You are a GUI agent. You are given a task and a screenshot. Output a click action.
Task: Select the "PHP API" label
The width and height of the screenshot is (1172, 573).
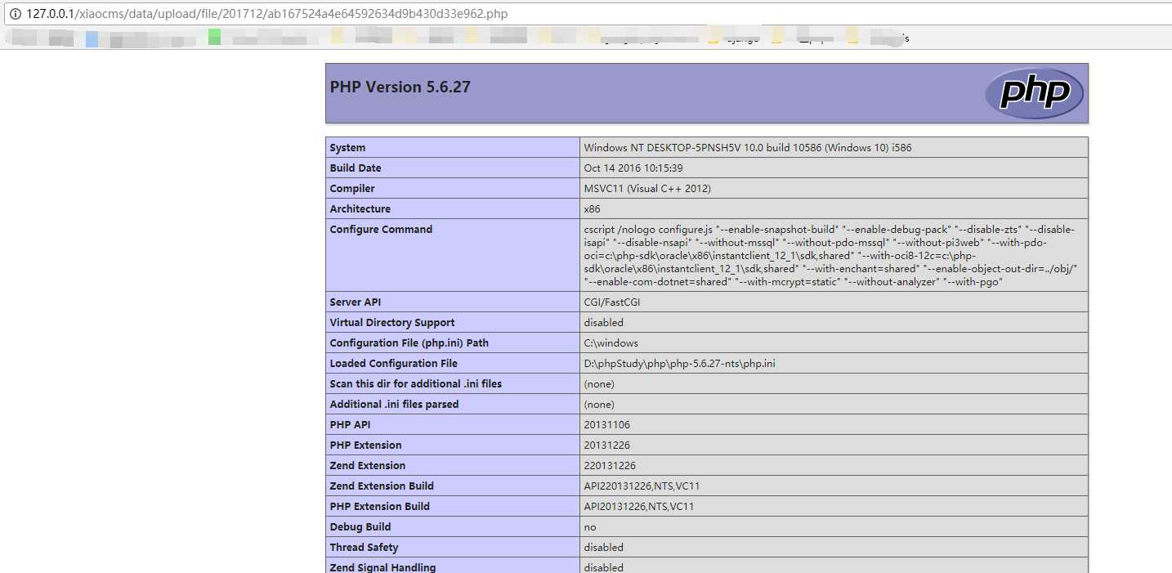pyautogui.click(x=351, y=425)
